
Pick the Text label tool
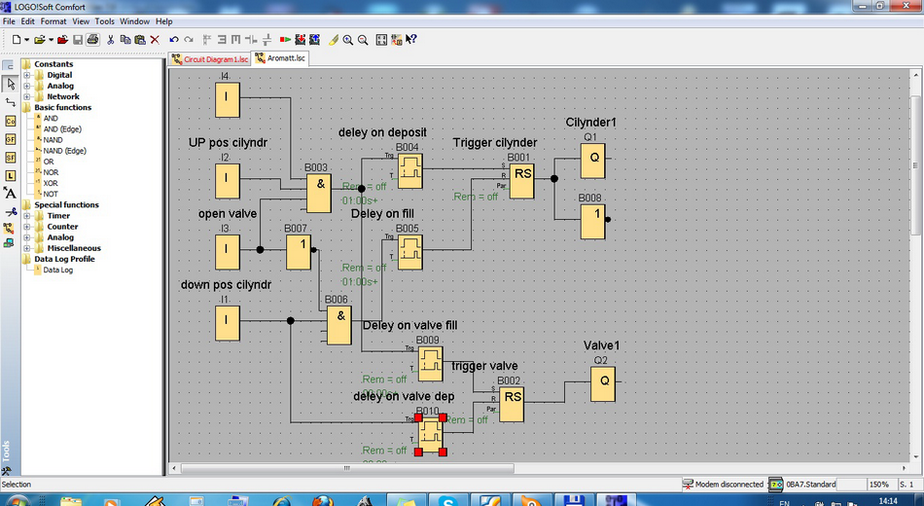pos(11,193)
